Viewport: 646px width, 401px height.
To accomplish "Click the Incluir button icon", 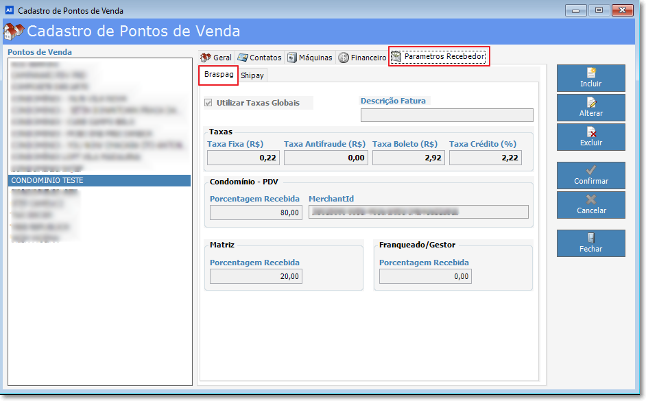I will pyautogui.click(x=590, y=73).
